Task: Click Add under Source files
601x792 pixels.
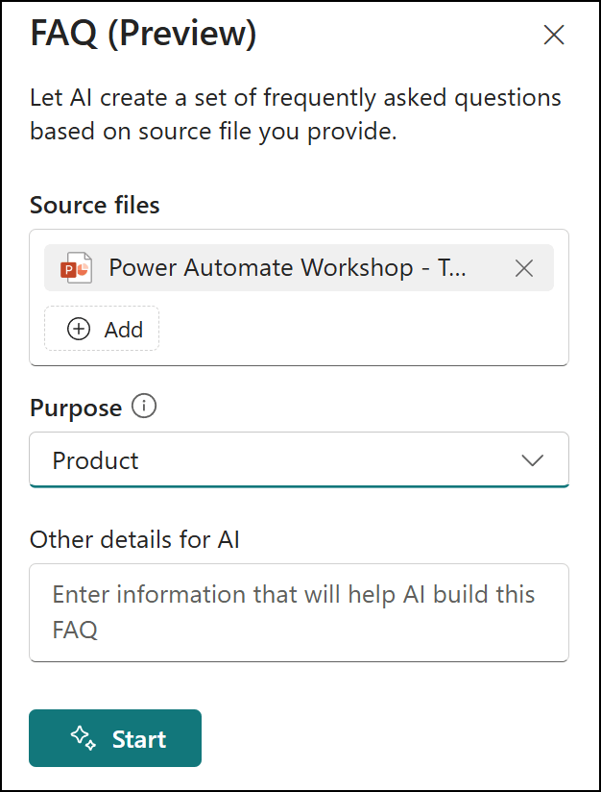Action: 101,329
